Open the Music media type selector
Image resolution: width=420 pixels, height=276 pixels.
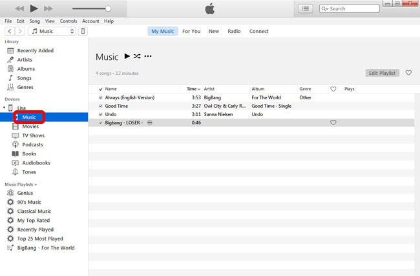52,31
